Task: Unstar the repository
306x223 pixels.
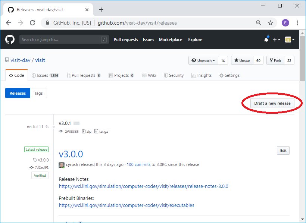Action: click(x=242, y=60)
